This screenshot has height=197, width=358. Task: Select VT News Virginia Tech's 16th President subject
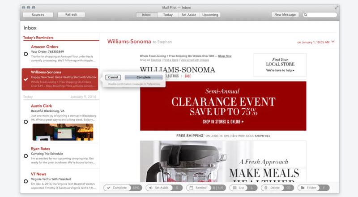tap(51, 179)
